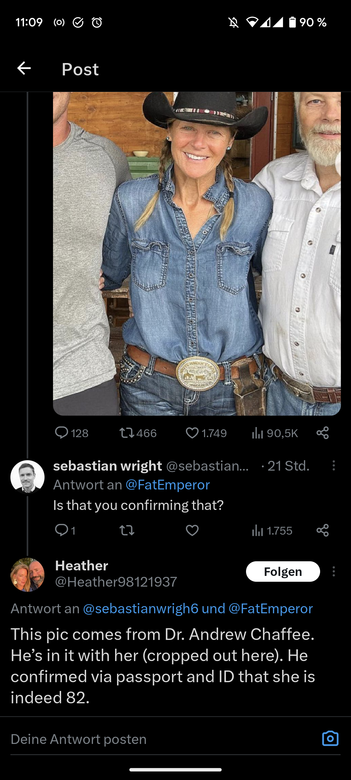Attach a photo via camera icon

coord(330,738)
